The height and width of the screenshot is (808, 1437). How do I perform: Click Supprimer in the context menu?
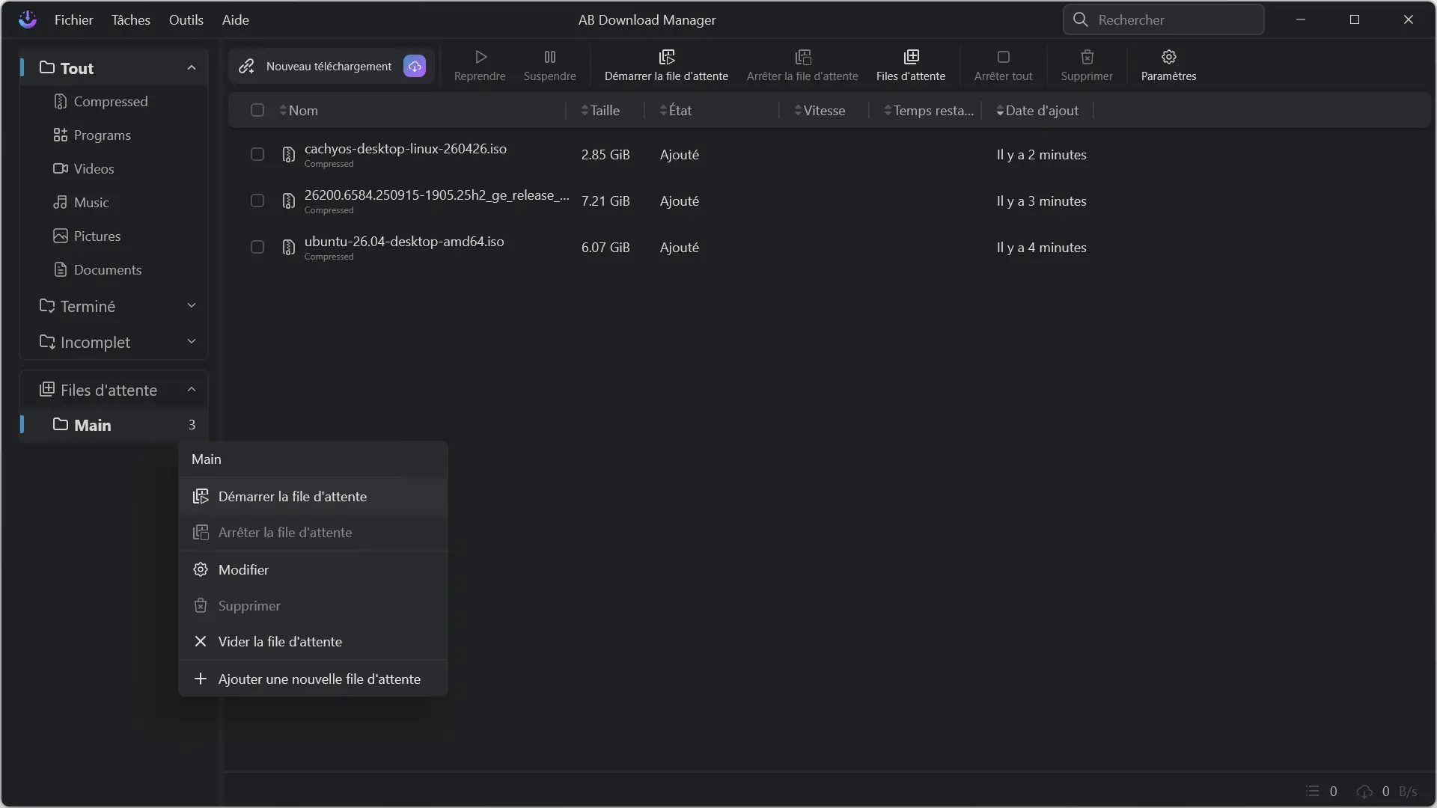pyautogui.click(x=313, y=606)
